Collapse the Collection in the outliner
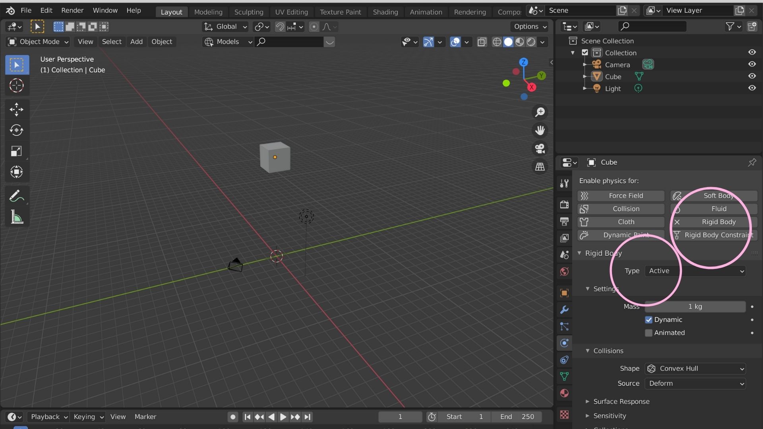The width and height of the screenshot is (763, 429). (572, 52)
